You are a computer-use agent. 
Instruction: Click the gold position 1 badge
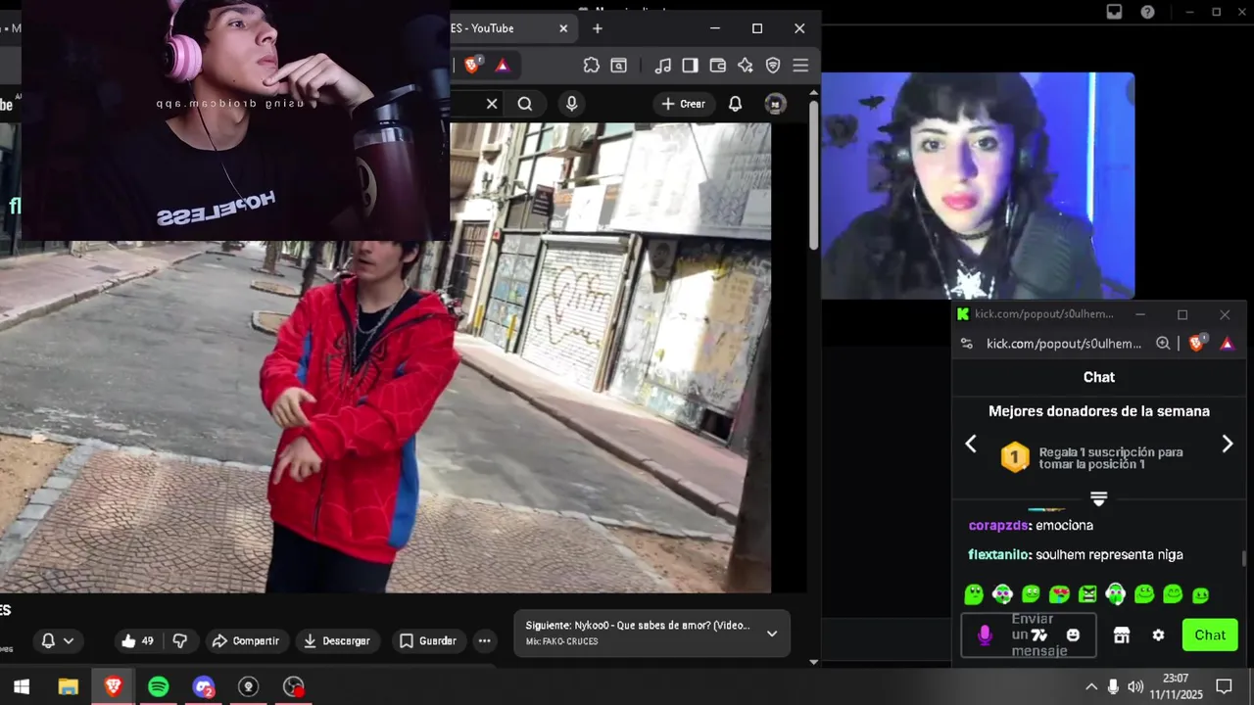(x=1015, y=457)
